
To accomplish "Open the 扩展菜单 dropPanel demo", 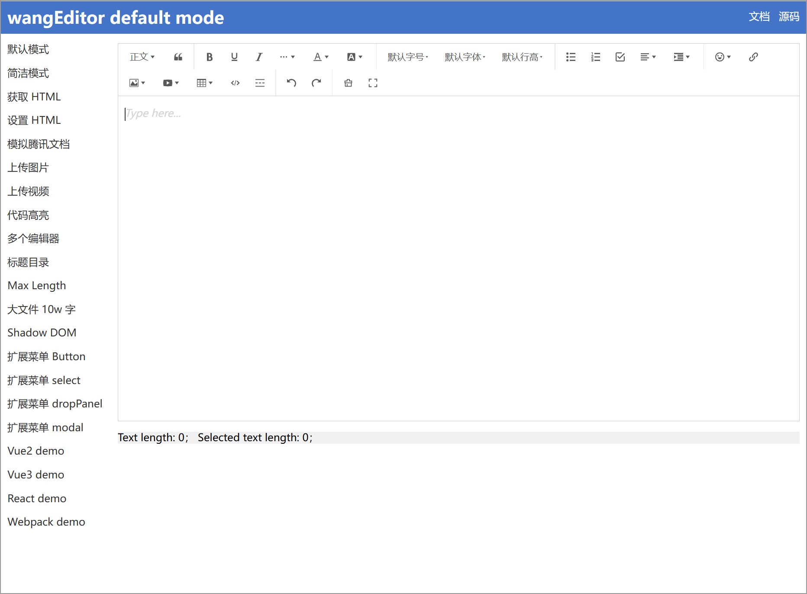I will [x=55, y=404].
